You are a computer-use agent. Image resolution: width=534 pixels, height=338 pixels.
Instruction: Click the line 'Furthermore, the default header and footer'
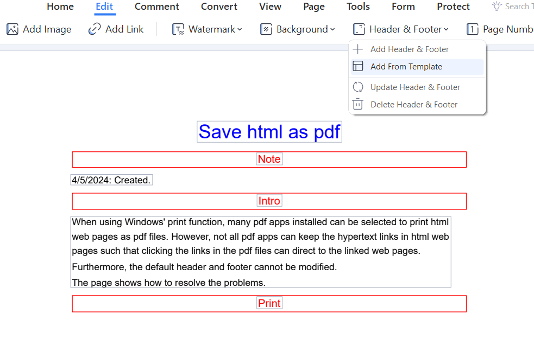pyautogui.click(x=204, y=267)
